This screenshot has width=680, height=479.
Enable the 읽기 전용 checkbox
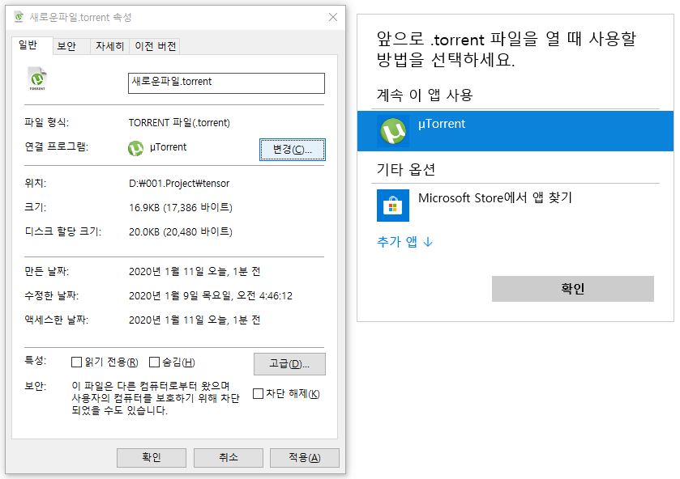(x=76, y=362)
